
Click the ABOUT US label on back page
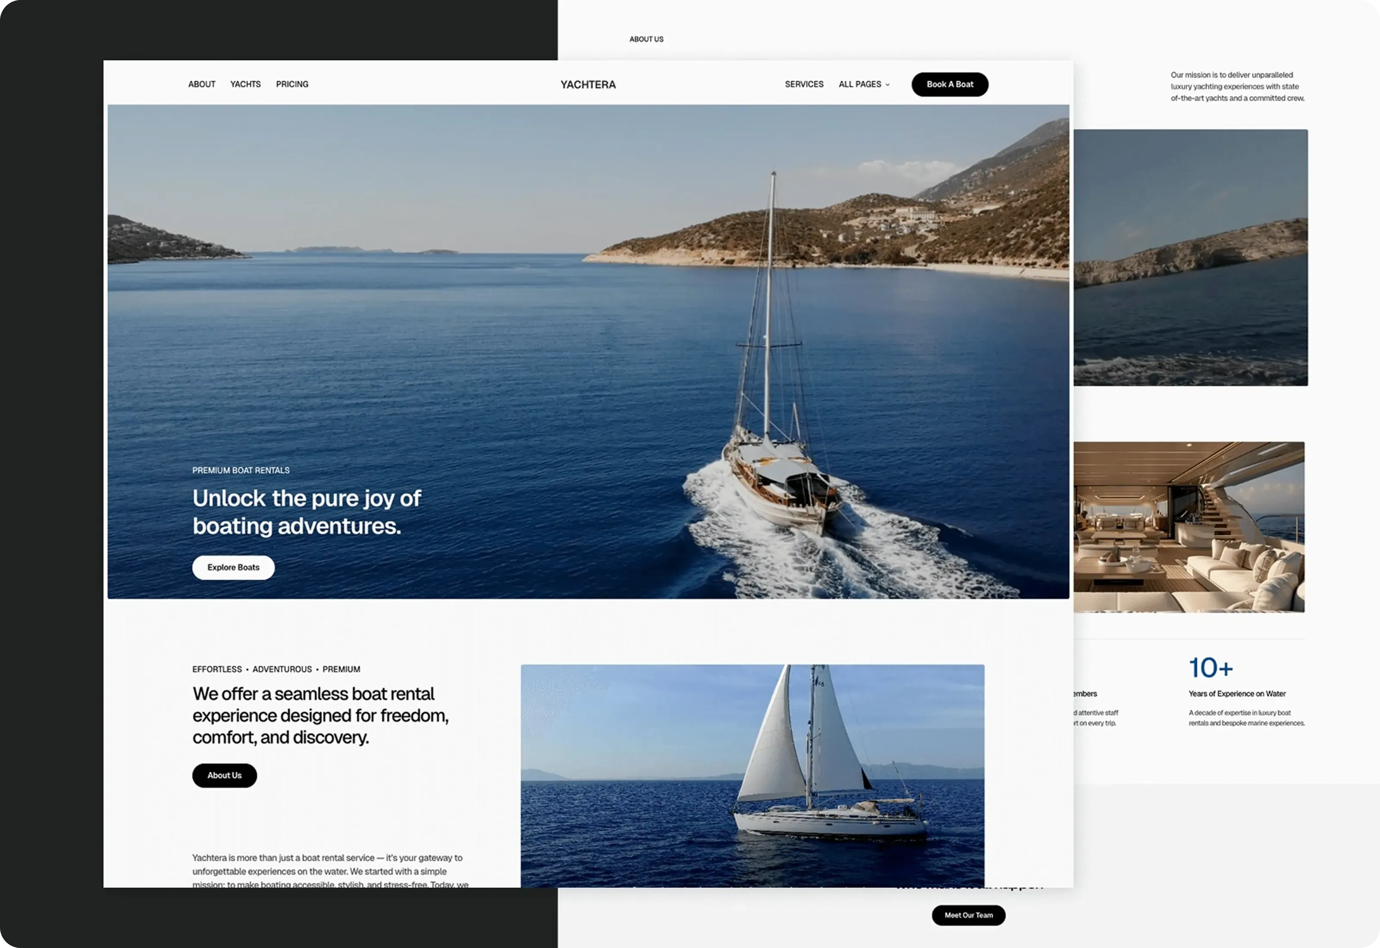pos(646,39)
